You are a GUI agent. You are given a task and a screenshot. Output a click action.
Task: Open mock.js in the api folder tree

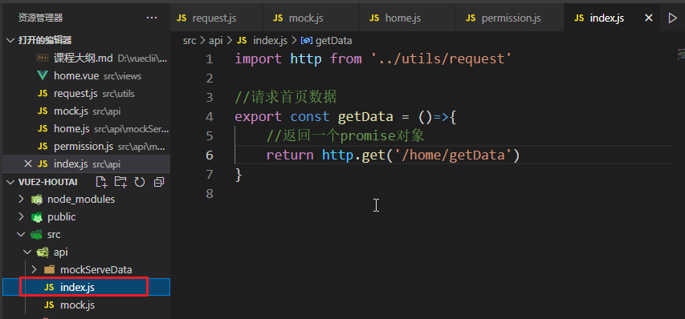[x=86, y=305]
